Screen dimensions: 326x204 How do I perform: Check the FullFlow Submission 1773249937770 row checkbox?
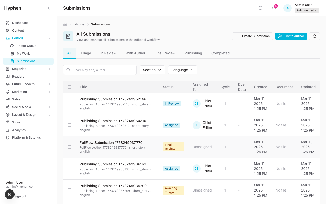(70, 147)
